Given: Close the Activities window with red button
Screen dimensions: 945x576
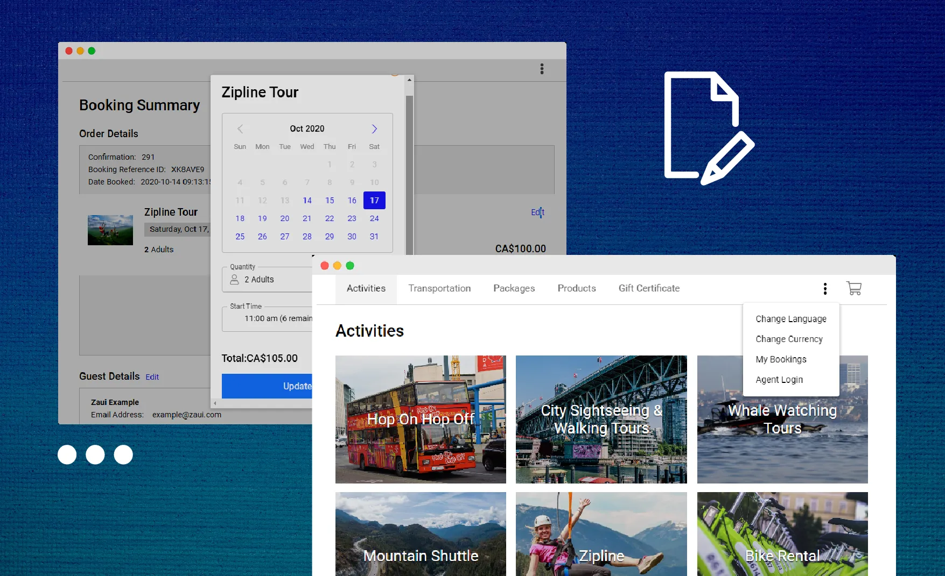Looking at the screenshot, I should (325, 266).
